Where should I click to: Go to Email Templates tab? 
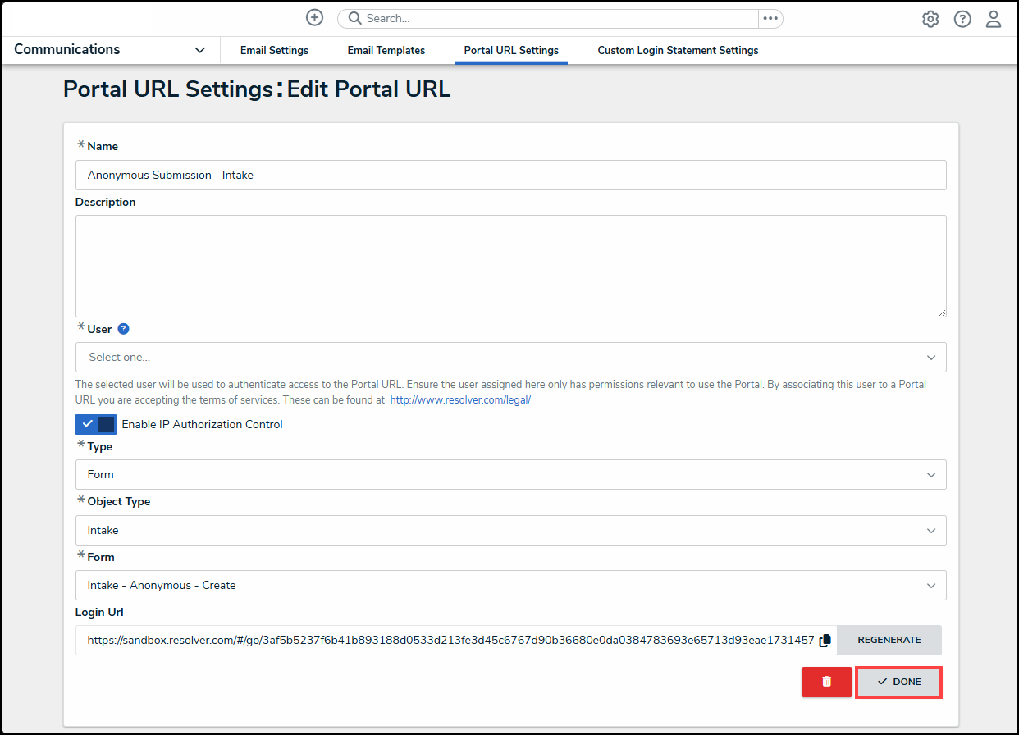[x=386, y=51]
